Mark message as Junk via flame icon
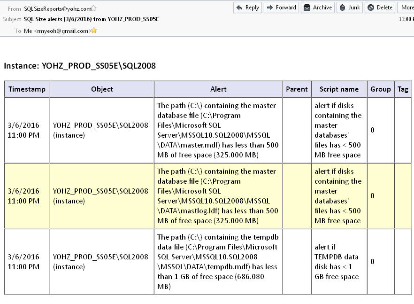 (342, 8)
